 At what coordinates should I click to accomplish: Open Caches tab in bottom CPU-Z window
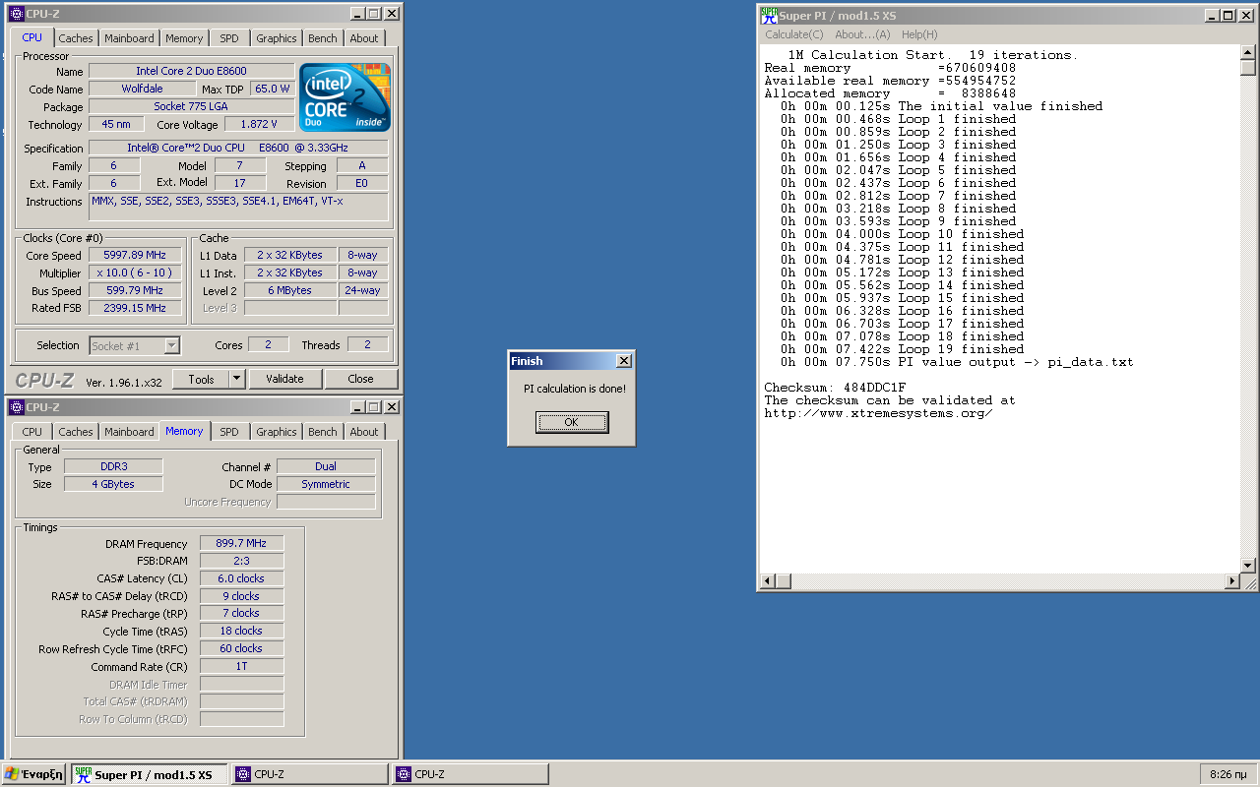75,432
